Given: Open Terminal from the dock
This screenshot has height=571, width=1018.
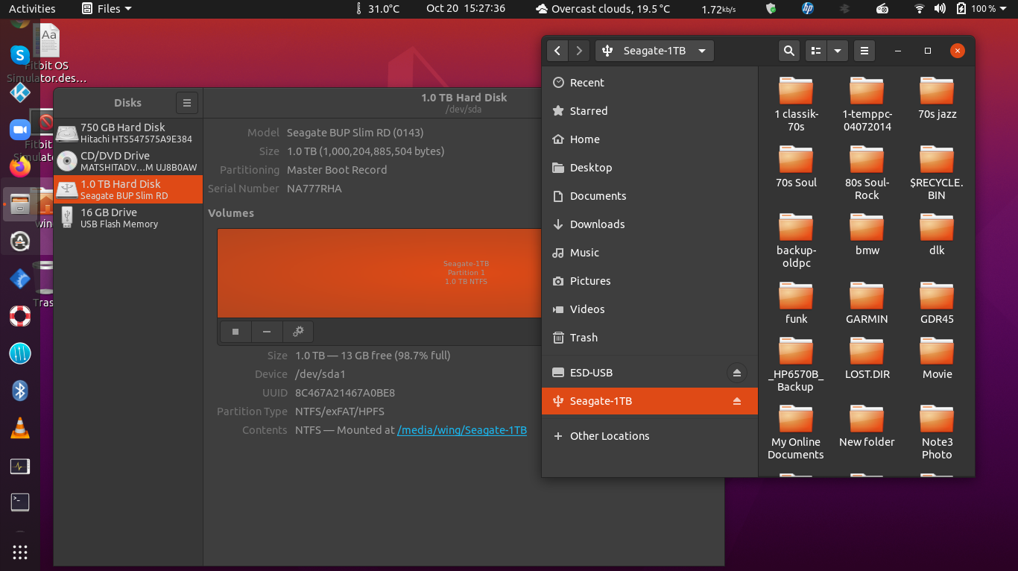Looking at the screenshot, I should pyautogui.click(x=20, y=502).
